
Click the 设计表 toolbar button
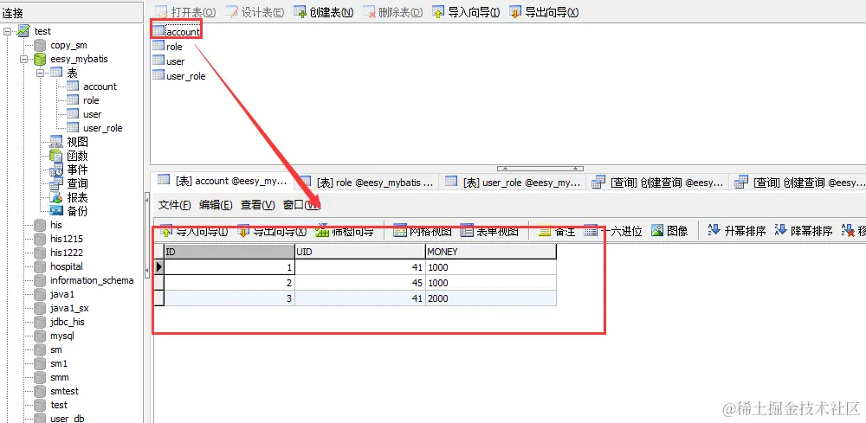[255, 12]
